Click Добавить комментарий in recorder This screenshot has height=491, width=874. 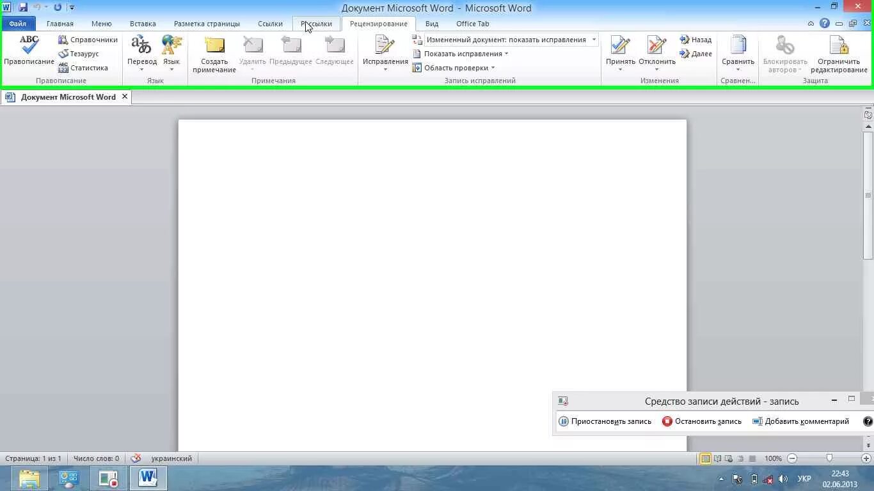800,421
